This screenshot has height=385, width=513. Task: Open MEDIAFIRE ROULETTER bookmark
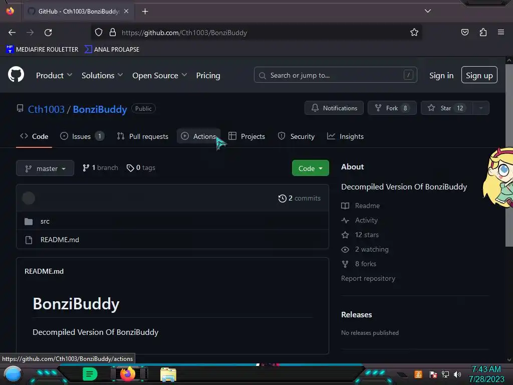pyautogui.click(x=42, y=50)
